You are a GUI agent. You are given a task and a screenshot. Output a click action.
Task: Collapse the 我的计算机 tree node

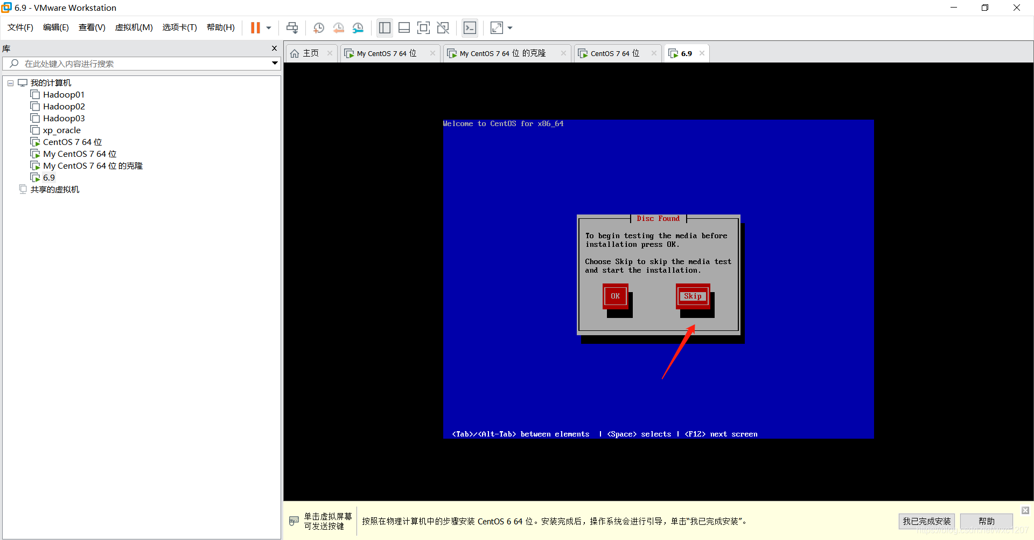tap(10, 83)
